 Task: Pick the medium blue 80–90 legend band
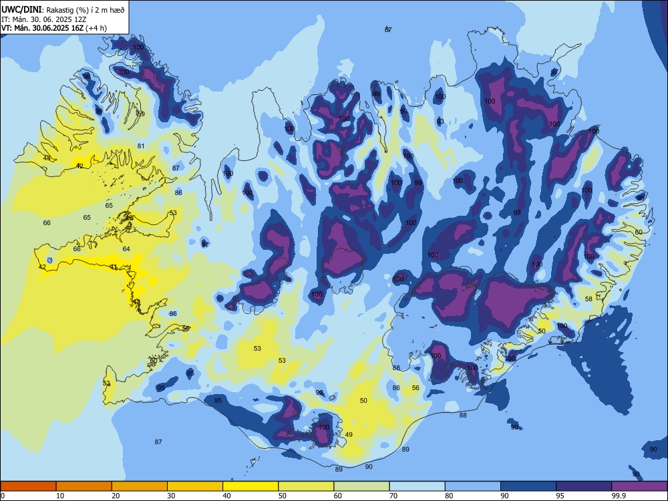pos(473,486)
